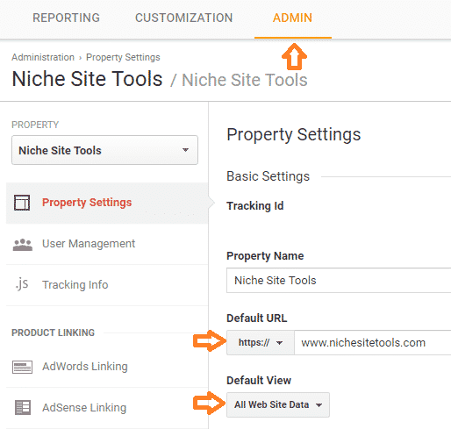Open AdWords Linking in the sidebar

pos(107,367)
